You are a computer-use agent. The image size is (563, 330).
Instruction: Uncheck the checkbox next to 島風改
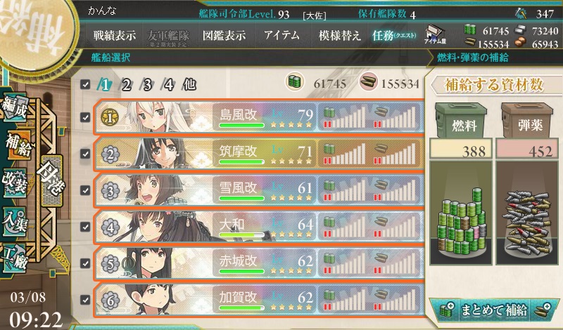click(x=85, y=117)
